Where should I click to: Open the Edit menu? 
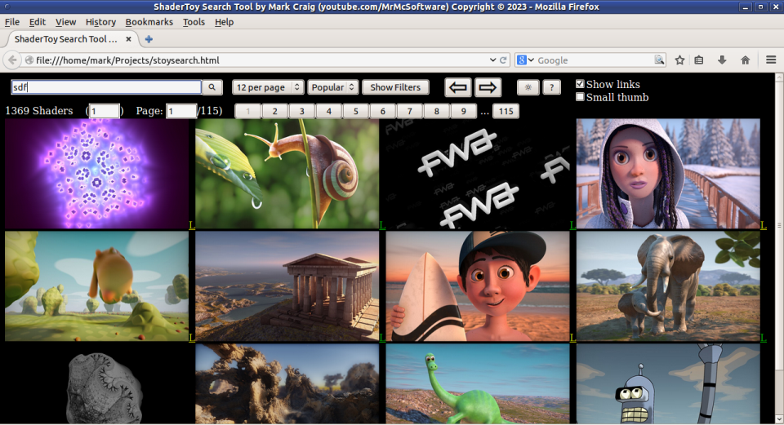(x=38, y=22)
